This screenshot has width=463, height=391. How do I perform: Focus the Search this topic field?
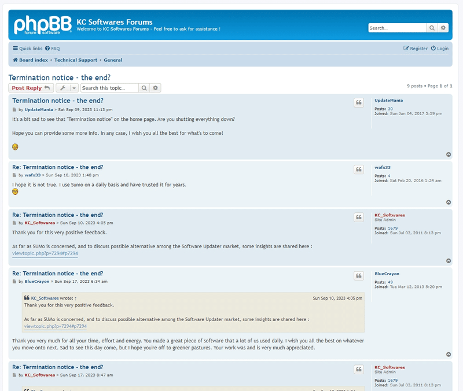tap(109, 88)
